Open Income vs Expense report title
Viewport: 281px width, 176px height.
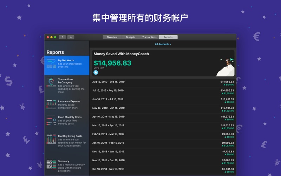[69, 101]
